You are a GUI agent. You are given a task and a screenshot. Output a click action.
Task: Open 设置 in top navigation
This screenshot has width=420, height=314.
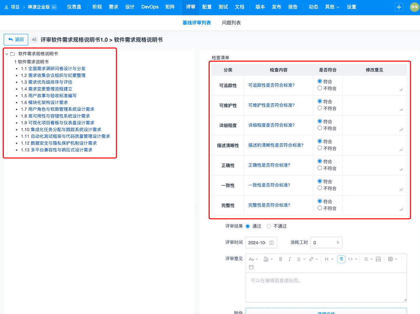click(351, 7)
